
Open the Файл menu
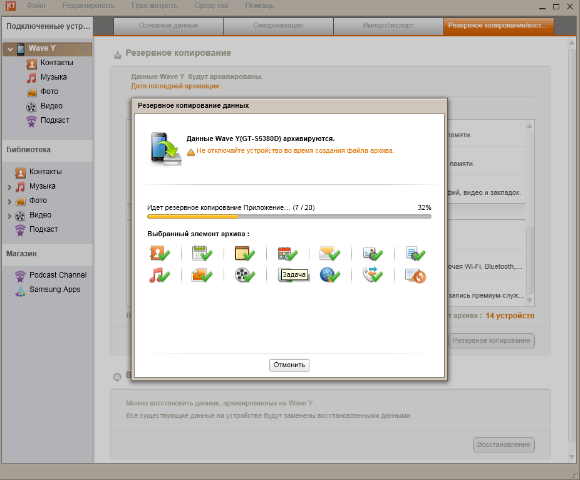pos(36,6)
